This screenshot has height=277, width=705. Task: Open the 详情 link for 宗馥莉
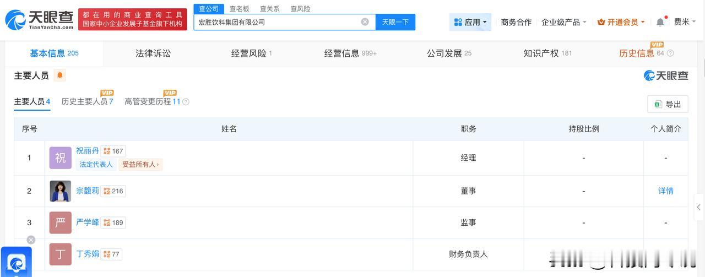tap(665, 191)
